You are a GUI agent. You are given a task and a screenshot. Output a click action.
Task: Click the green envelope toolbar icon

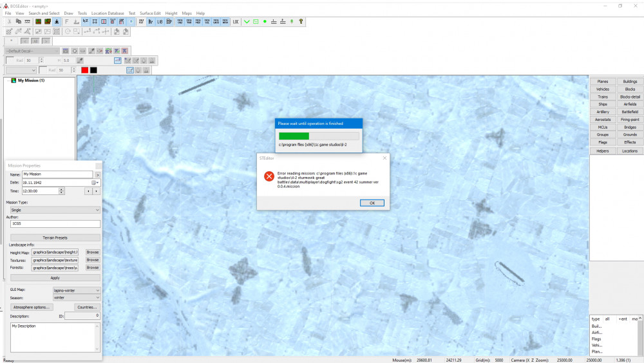click(x=256, y=22)
